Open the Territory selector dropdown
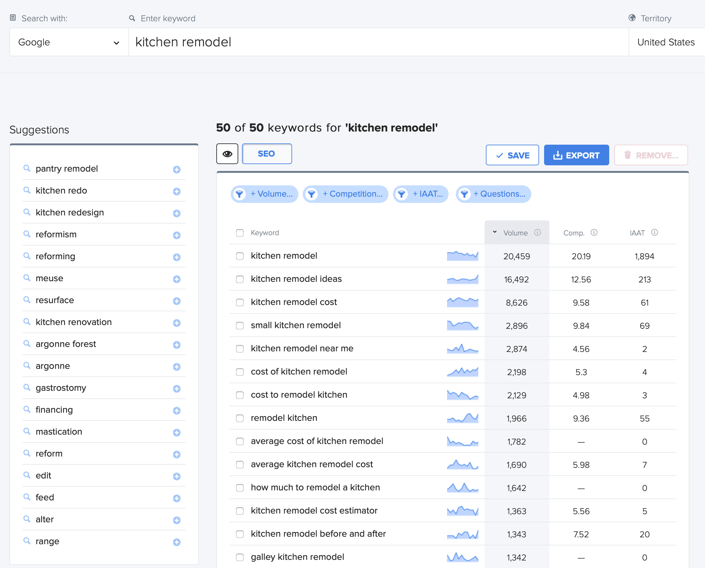Viewport: 705px width, 568px height. point(665,42)
